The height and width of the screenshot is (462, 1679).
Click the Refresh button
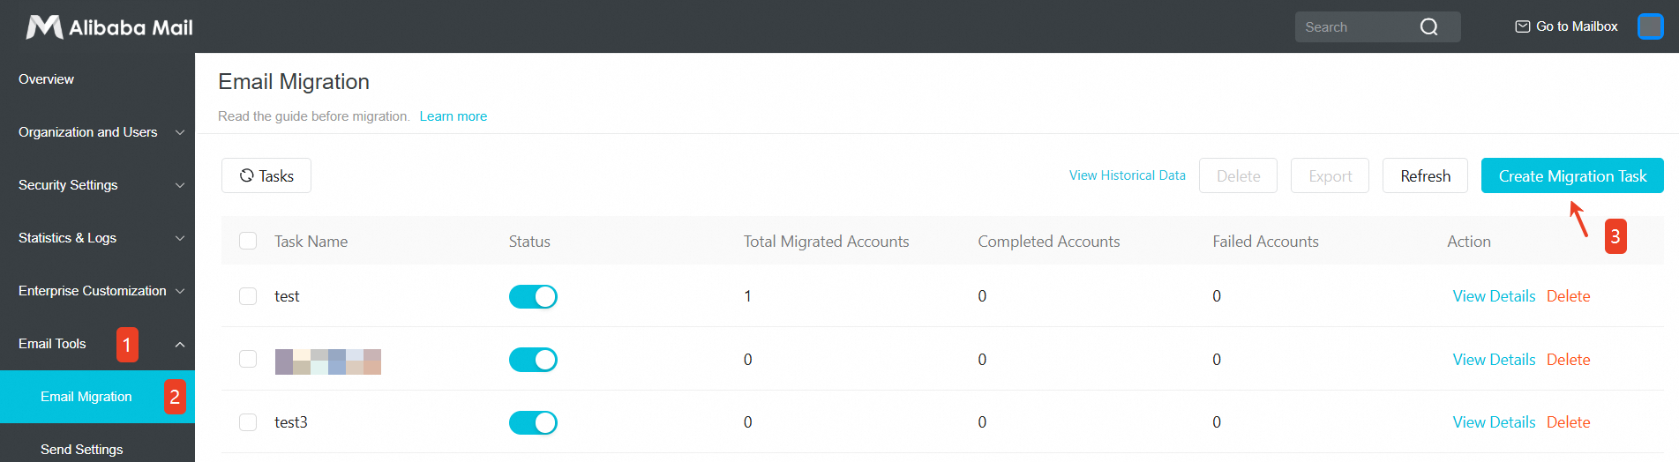1425,175
